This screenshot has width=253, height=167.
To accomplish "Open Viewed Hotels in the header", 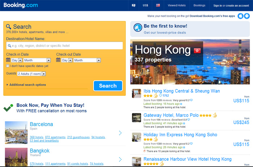I will pyautogui.click(x=177, y=5).
